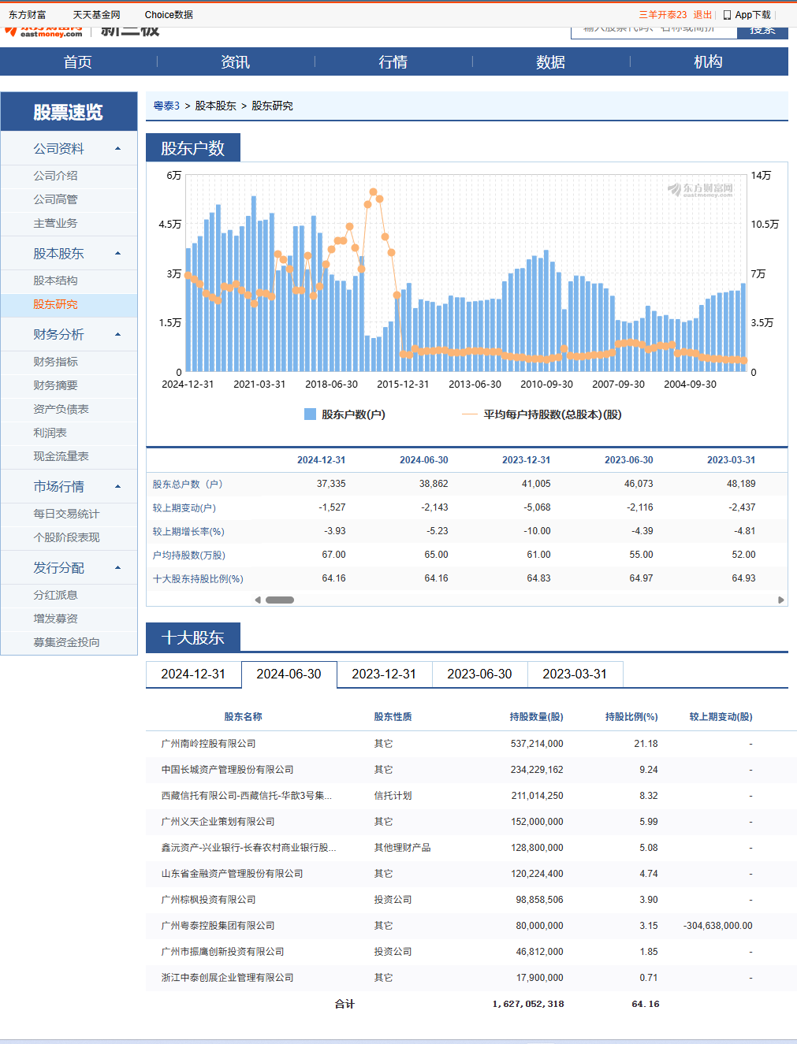Open 公司高管 in the sidebar
The height and width of the screenshot is (1044, 797).
tap(55, 199)
